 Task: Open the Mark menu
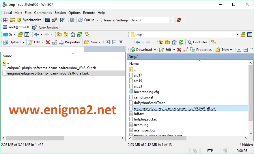[x=18, y=13]
